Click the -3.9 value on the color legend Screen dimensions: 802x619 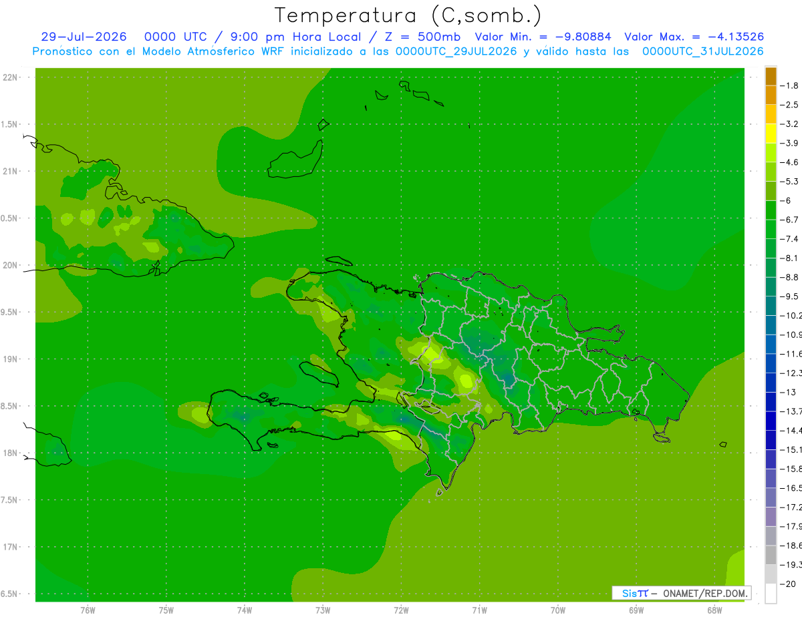tap(789, 143)
